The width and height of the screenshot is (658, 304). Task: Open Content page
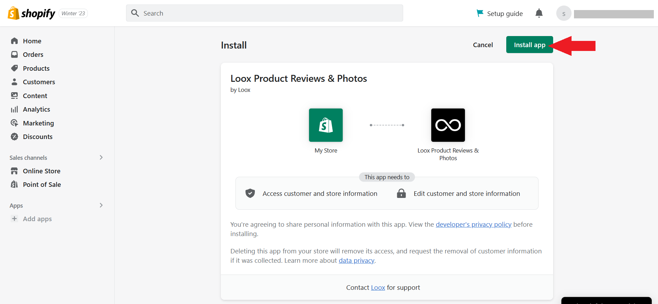tap(35, 96)
